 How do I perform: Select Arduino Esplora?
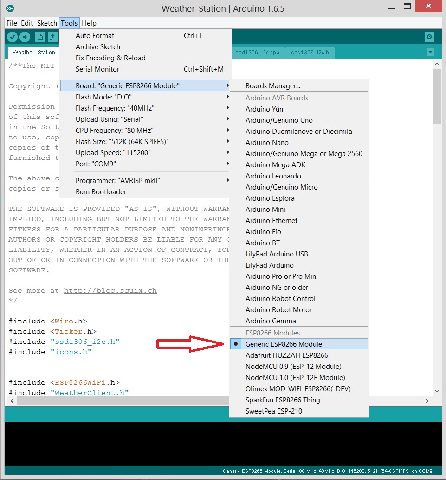point(299,198)
